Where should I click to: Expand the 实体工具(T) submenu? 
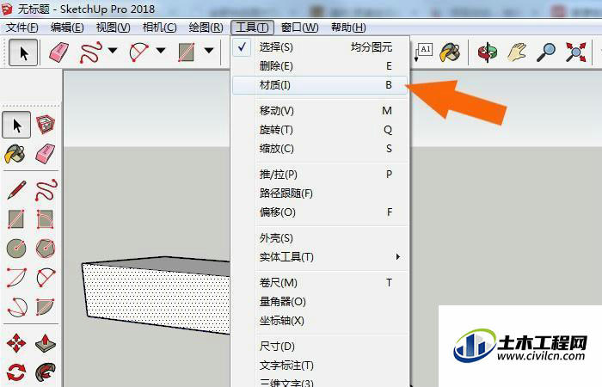(x=319, y=257)
